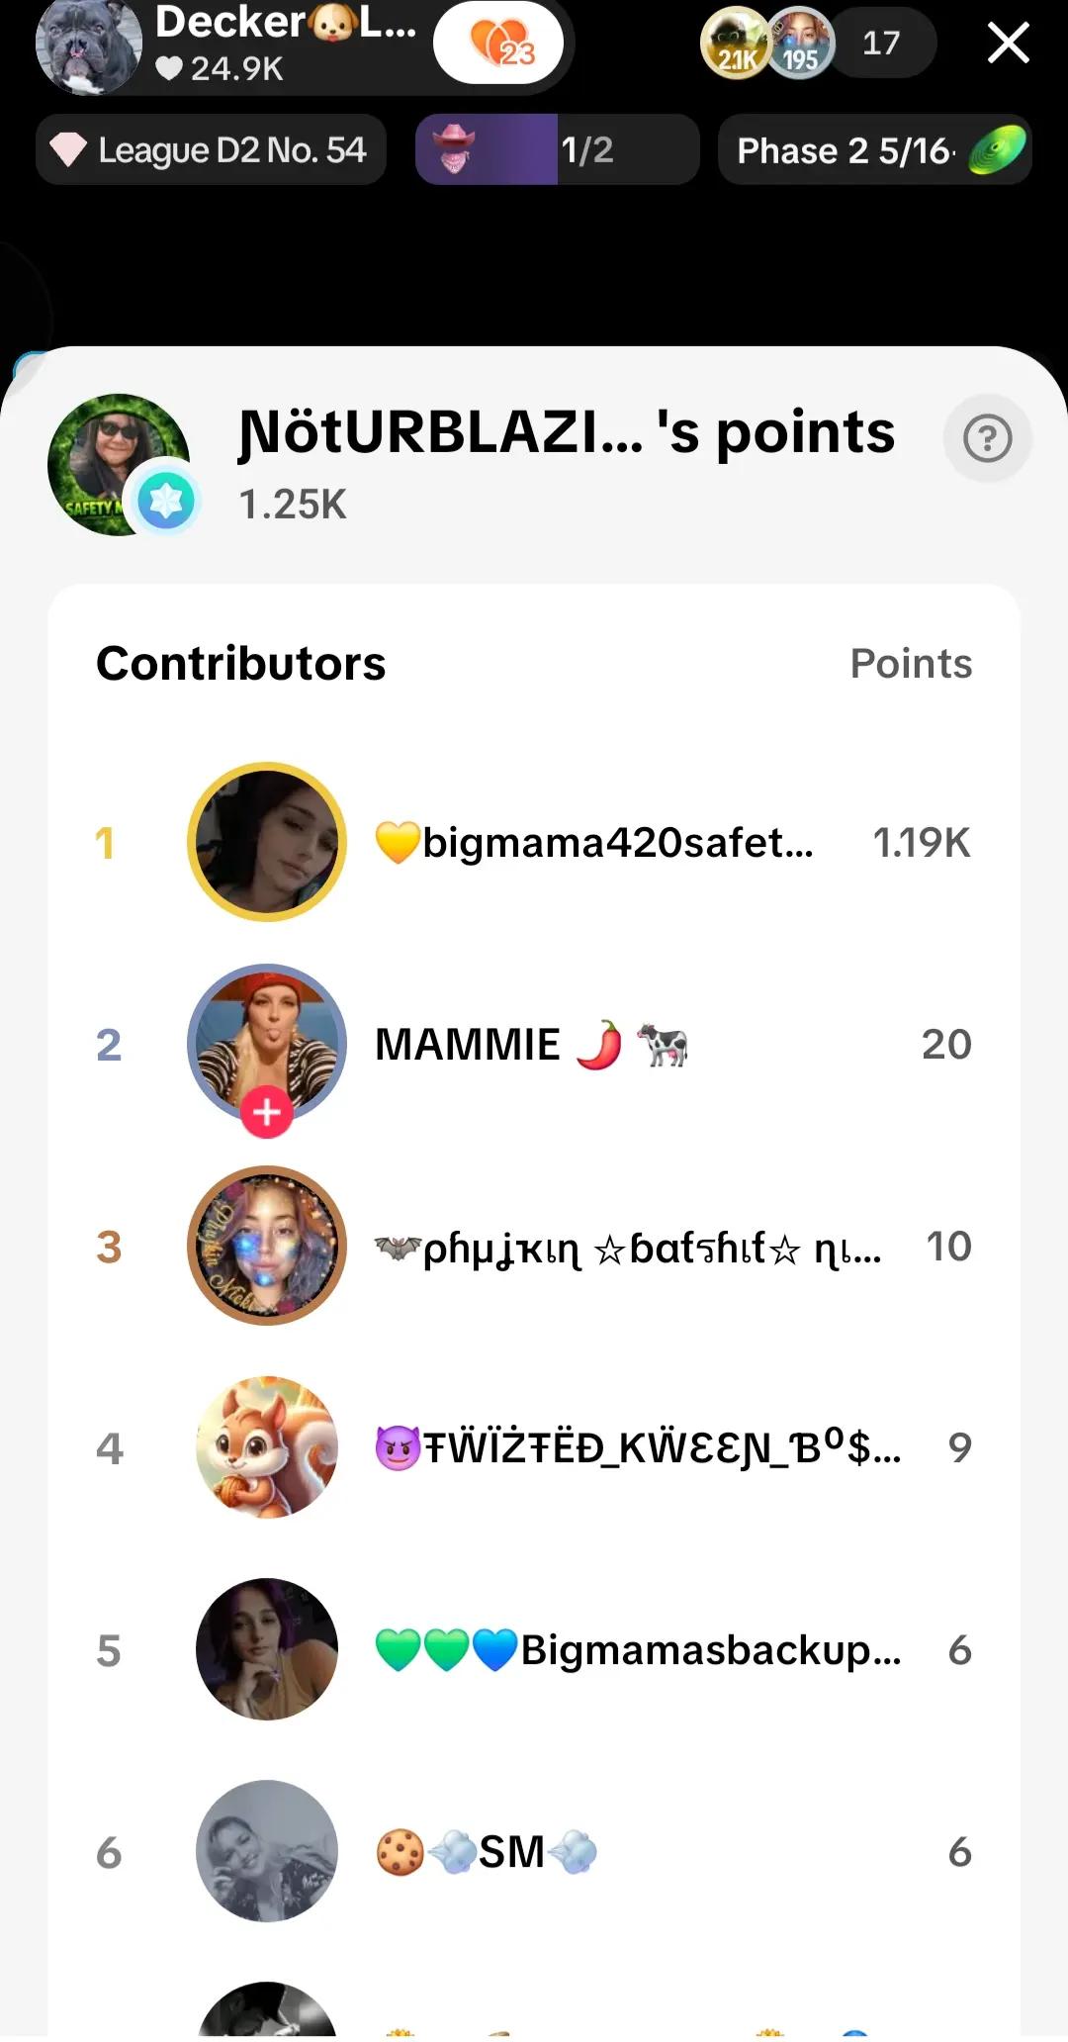The width and height of the screenshot is (1068, 2042).
Task: Open Decker host profile picture
Action: (x=88, y=46)
